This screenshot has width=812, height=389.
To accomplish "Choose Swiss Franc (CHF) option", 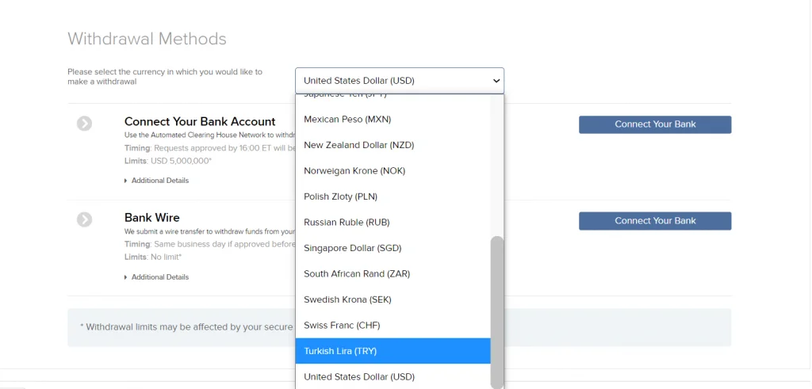I will pyautogui.click(x=342, y=326).
